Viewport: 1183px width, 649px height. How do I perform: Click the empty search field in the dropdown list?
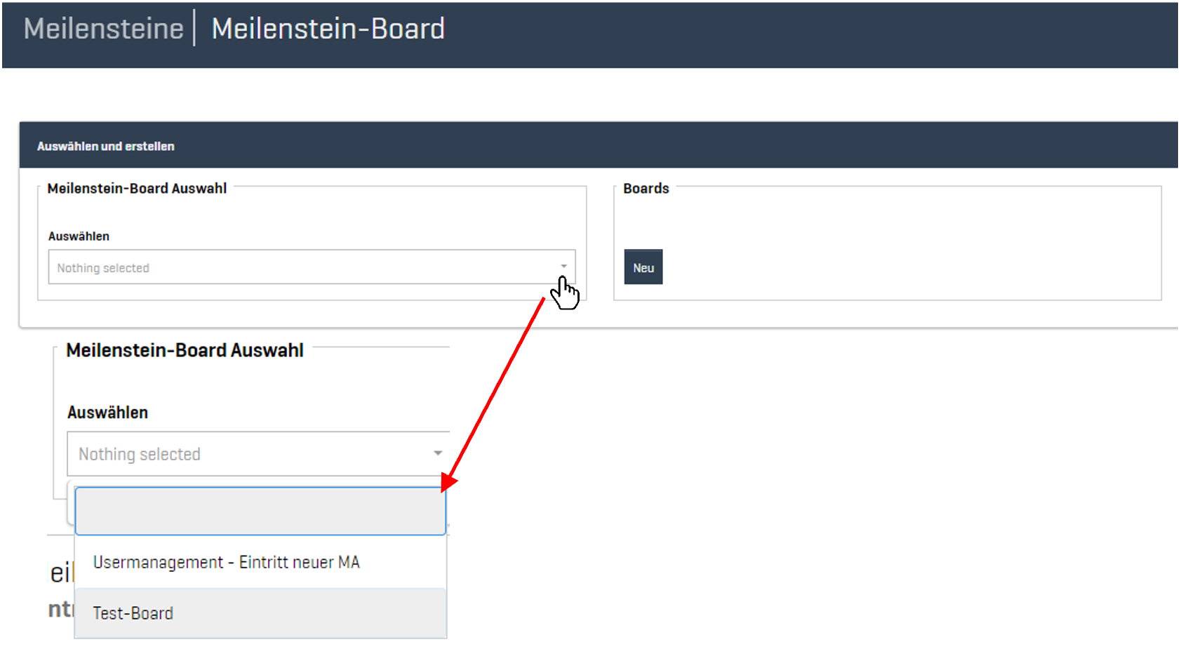[260, 511]
